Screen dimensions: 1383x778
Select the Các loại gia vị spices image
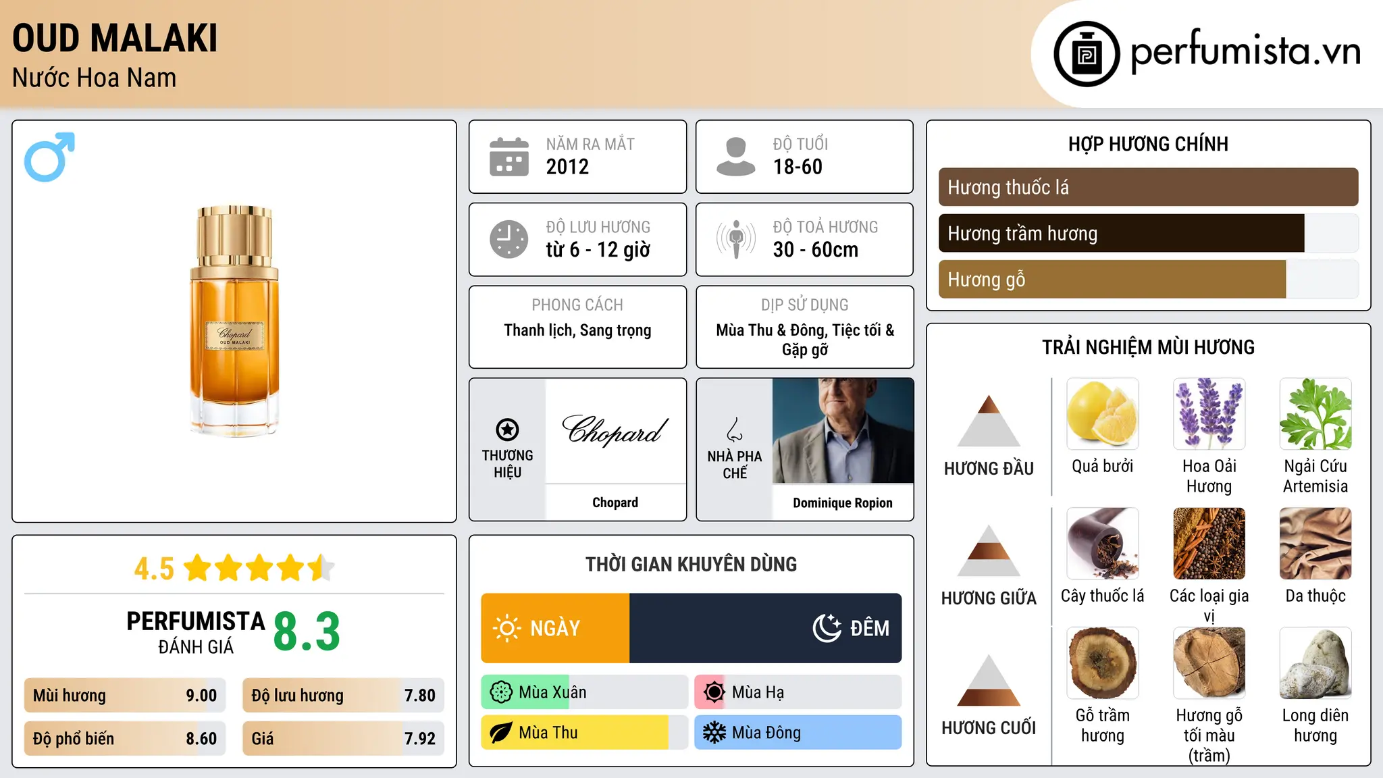click(1209, 544)
